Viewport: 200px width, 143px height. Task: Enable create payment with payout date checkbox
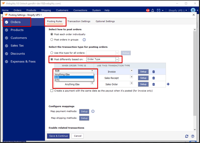pos(52,91)
